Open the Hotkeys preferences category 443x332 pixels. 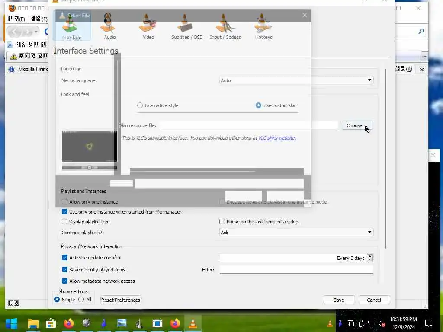pos(263,27)
